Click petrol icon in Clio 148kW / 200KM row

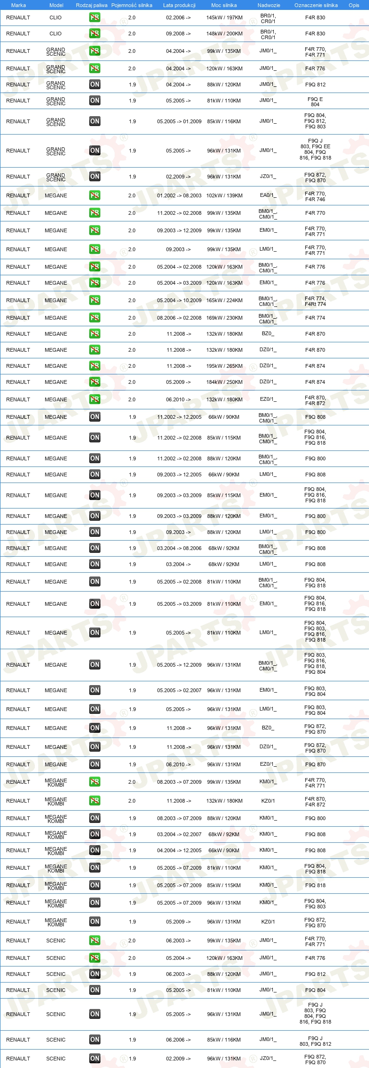tap(94, 34)
